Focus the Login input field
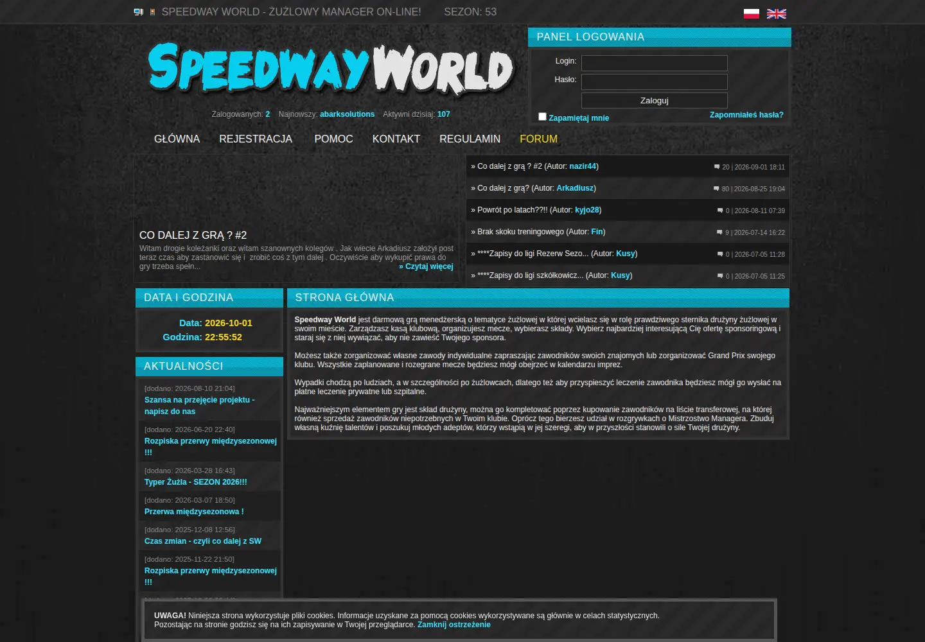 tap(654, 63)
